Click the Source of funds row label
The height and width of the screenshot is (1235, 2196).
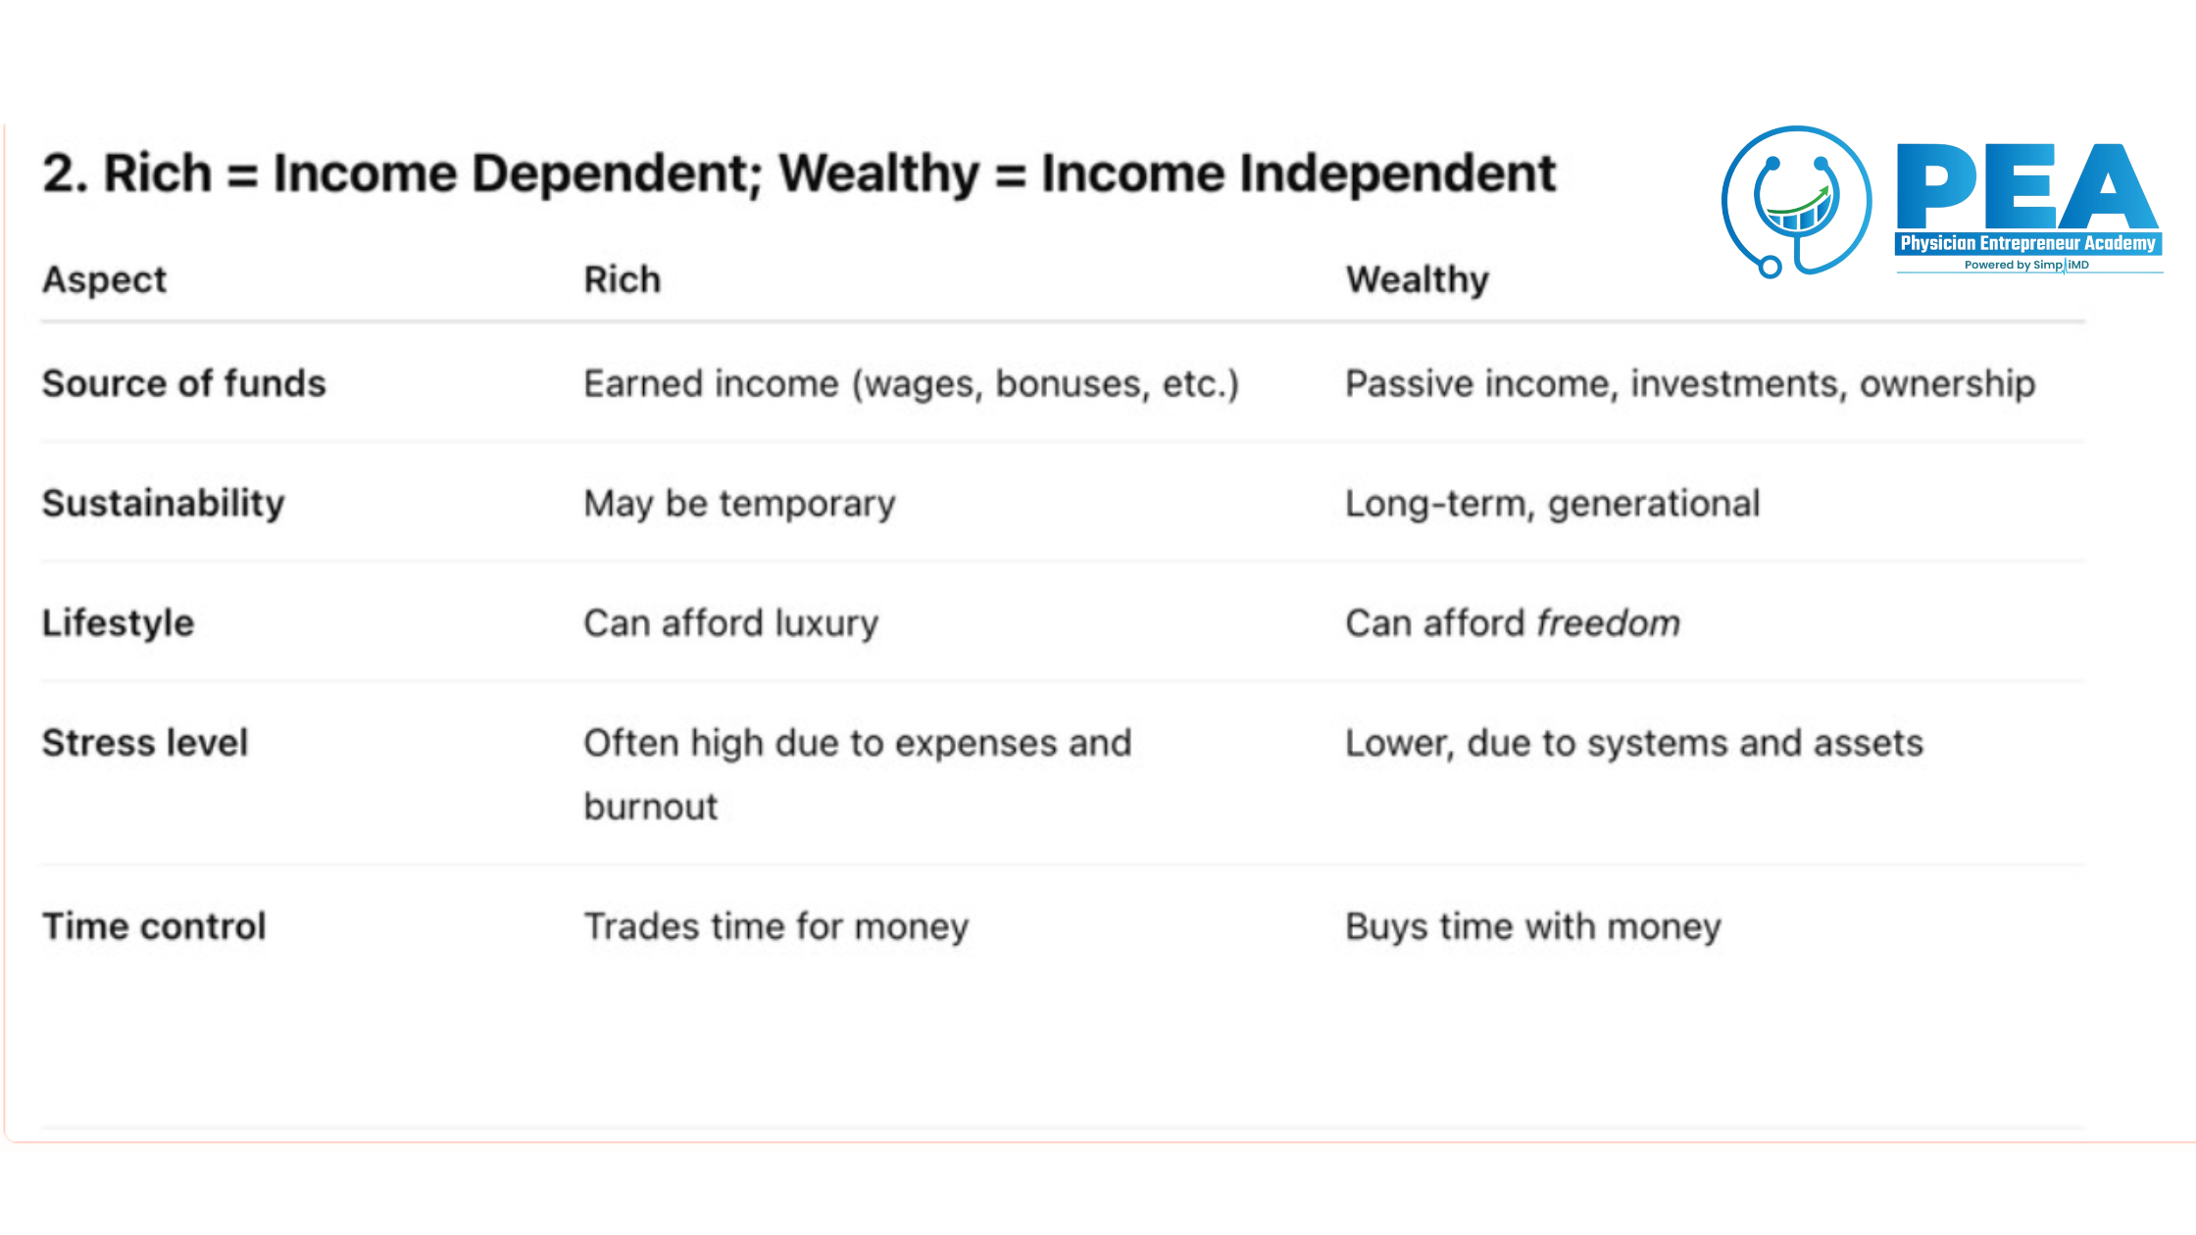[x=183, y=383]
